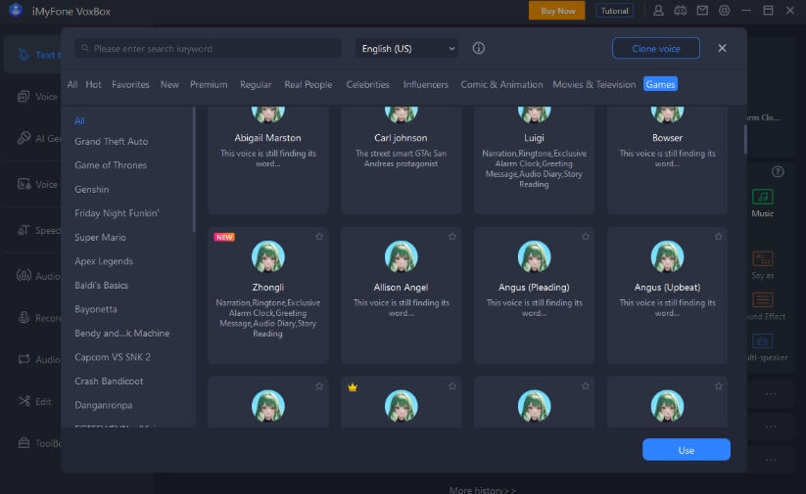Select Apex Legends category
The height and width of the screenshot is (494, 806).
point(104,261)
